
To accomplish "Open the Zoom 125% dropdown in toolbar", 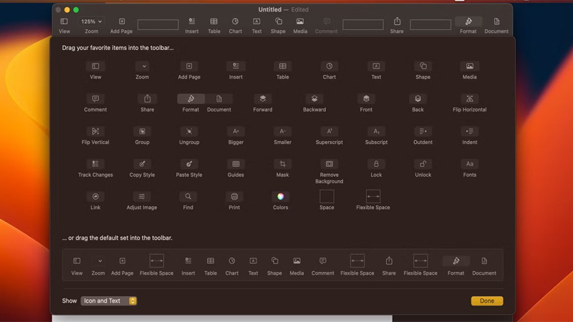I will tap(91, 22).
